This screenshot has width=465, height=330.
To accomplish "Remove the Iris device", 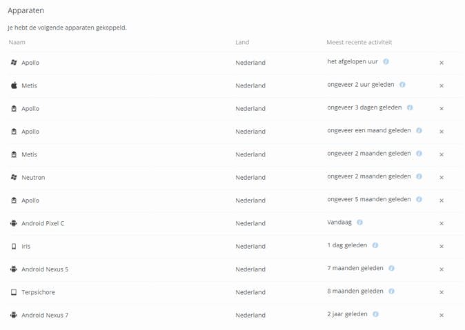I will click(442, 246).
